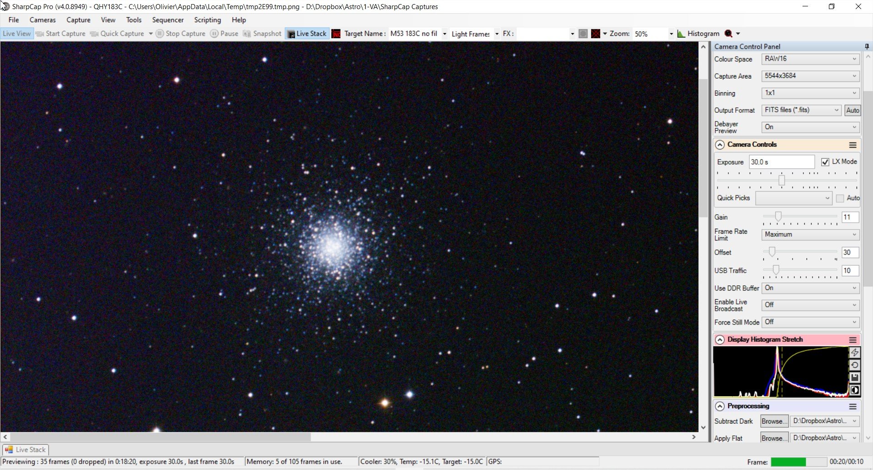This screenshot has height=470, width=873.
Task: Toggle the LX Mode checkbox
Action: (x=825, y=162)
